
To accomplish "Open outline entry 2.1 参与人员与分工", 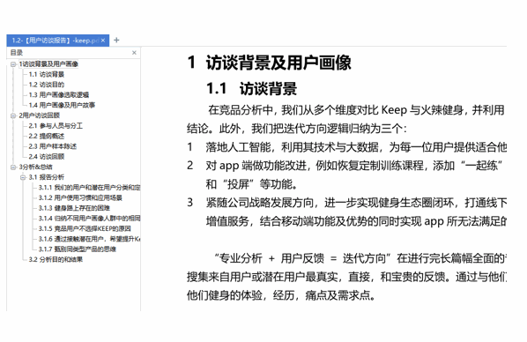I will tap(56, 126).
